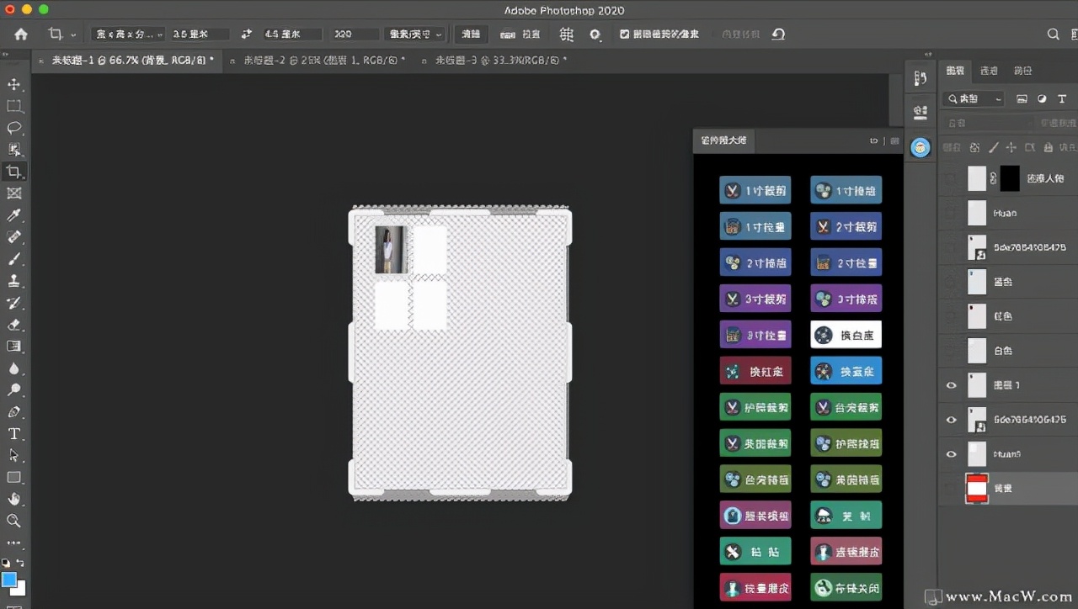Open the resolution units dropdown
This screenshot has height=609, width=1078.
[414, 34]
